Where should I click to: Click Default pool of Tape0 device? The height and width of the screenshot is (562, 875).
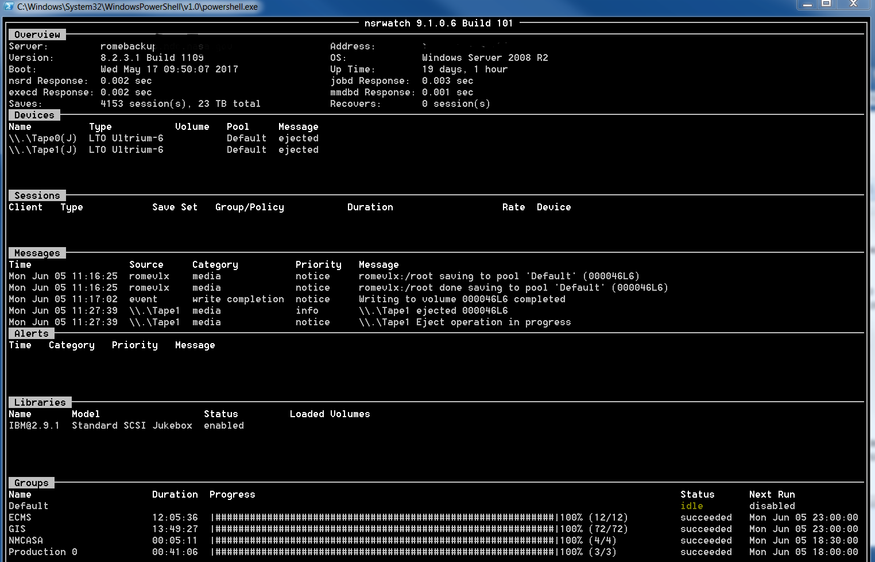[247, 138]
